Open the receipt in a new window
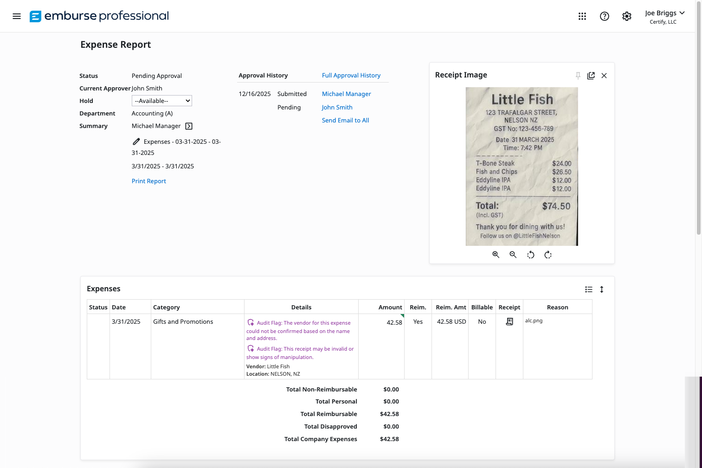 coord(591,75)
